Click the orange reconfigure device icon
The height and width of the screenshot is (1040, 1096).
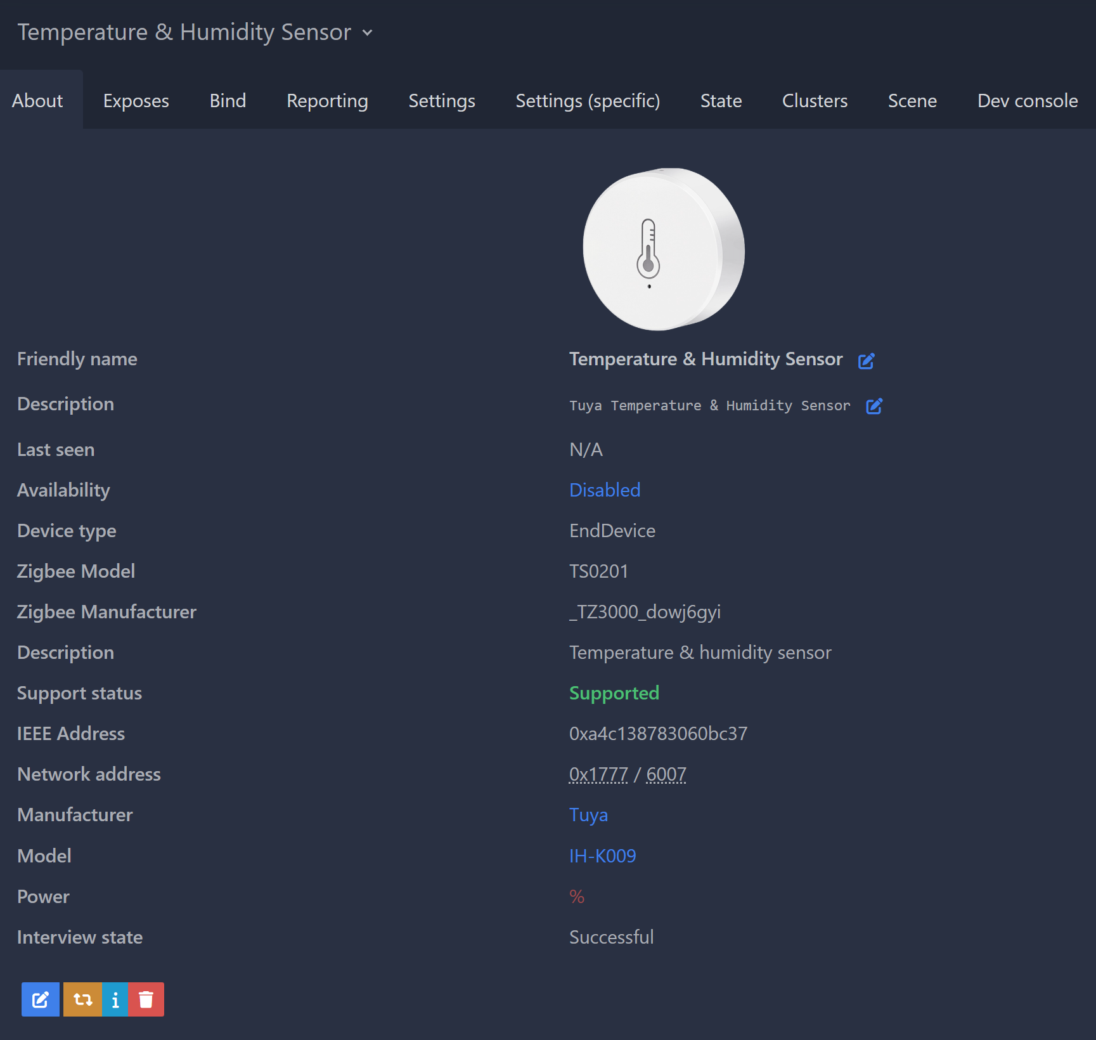[x=82, y=999]
